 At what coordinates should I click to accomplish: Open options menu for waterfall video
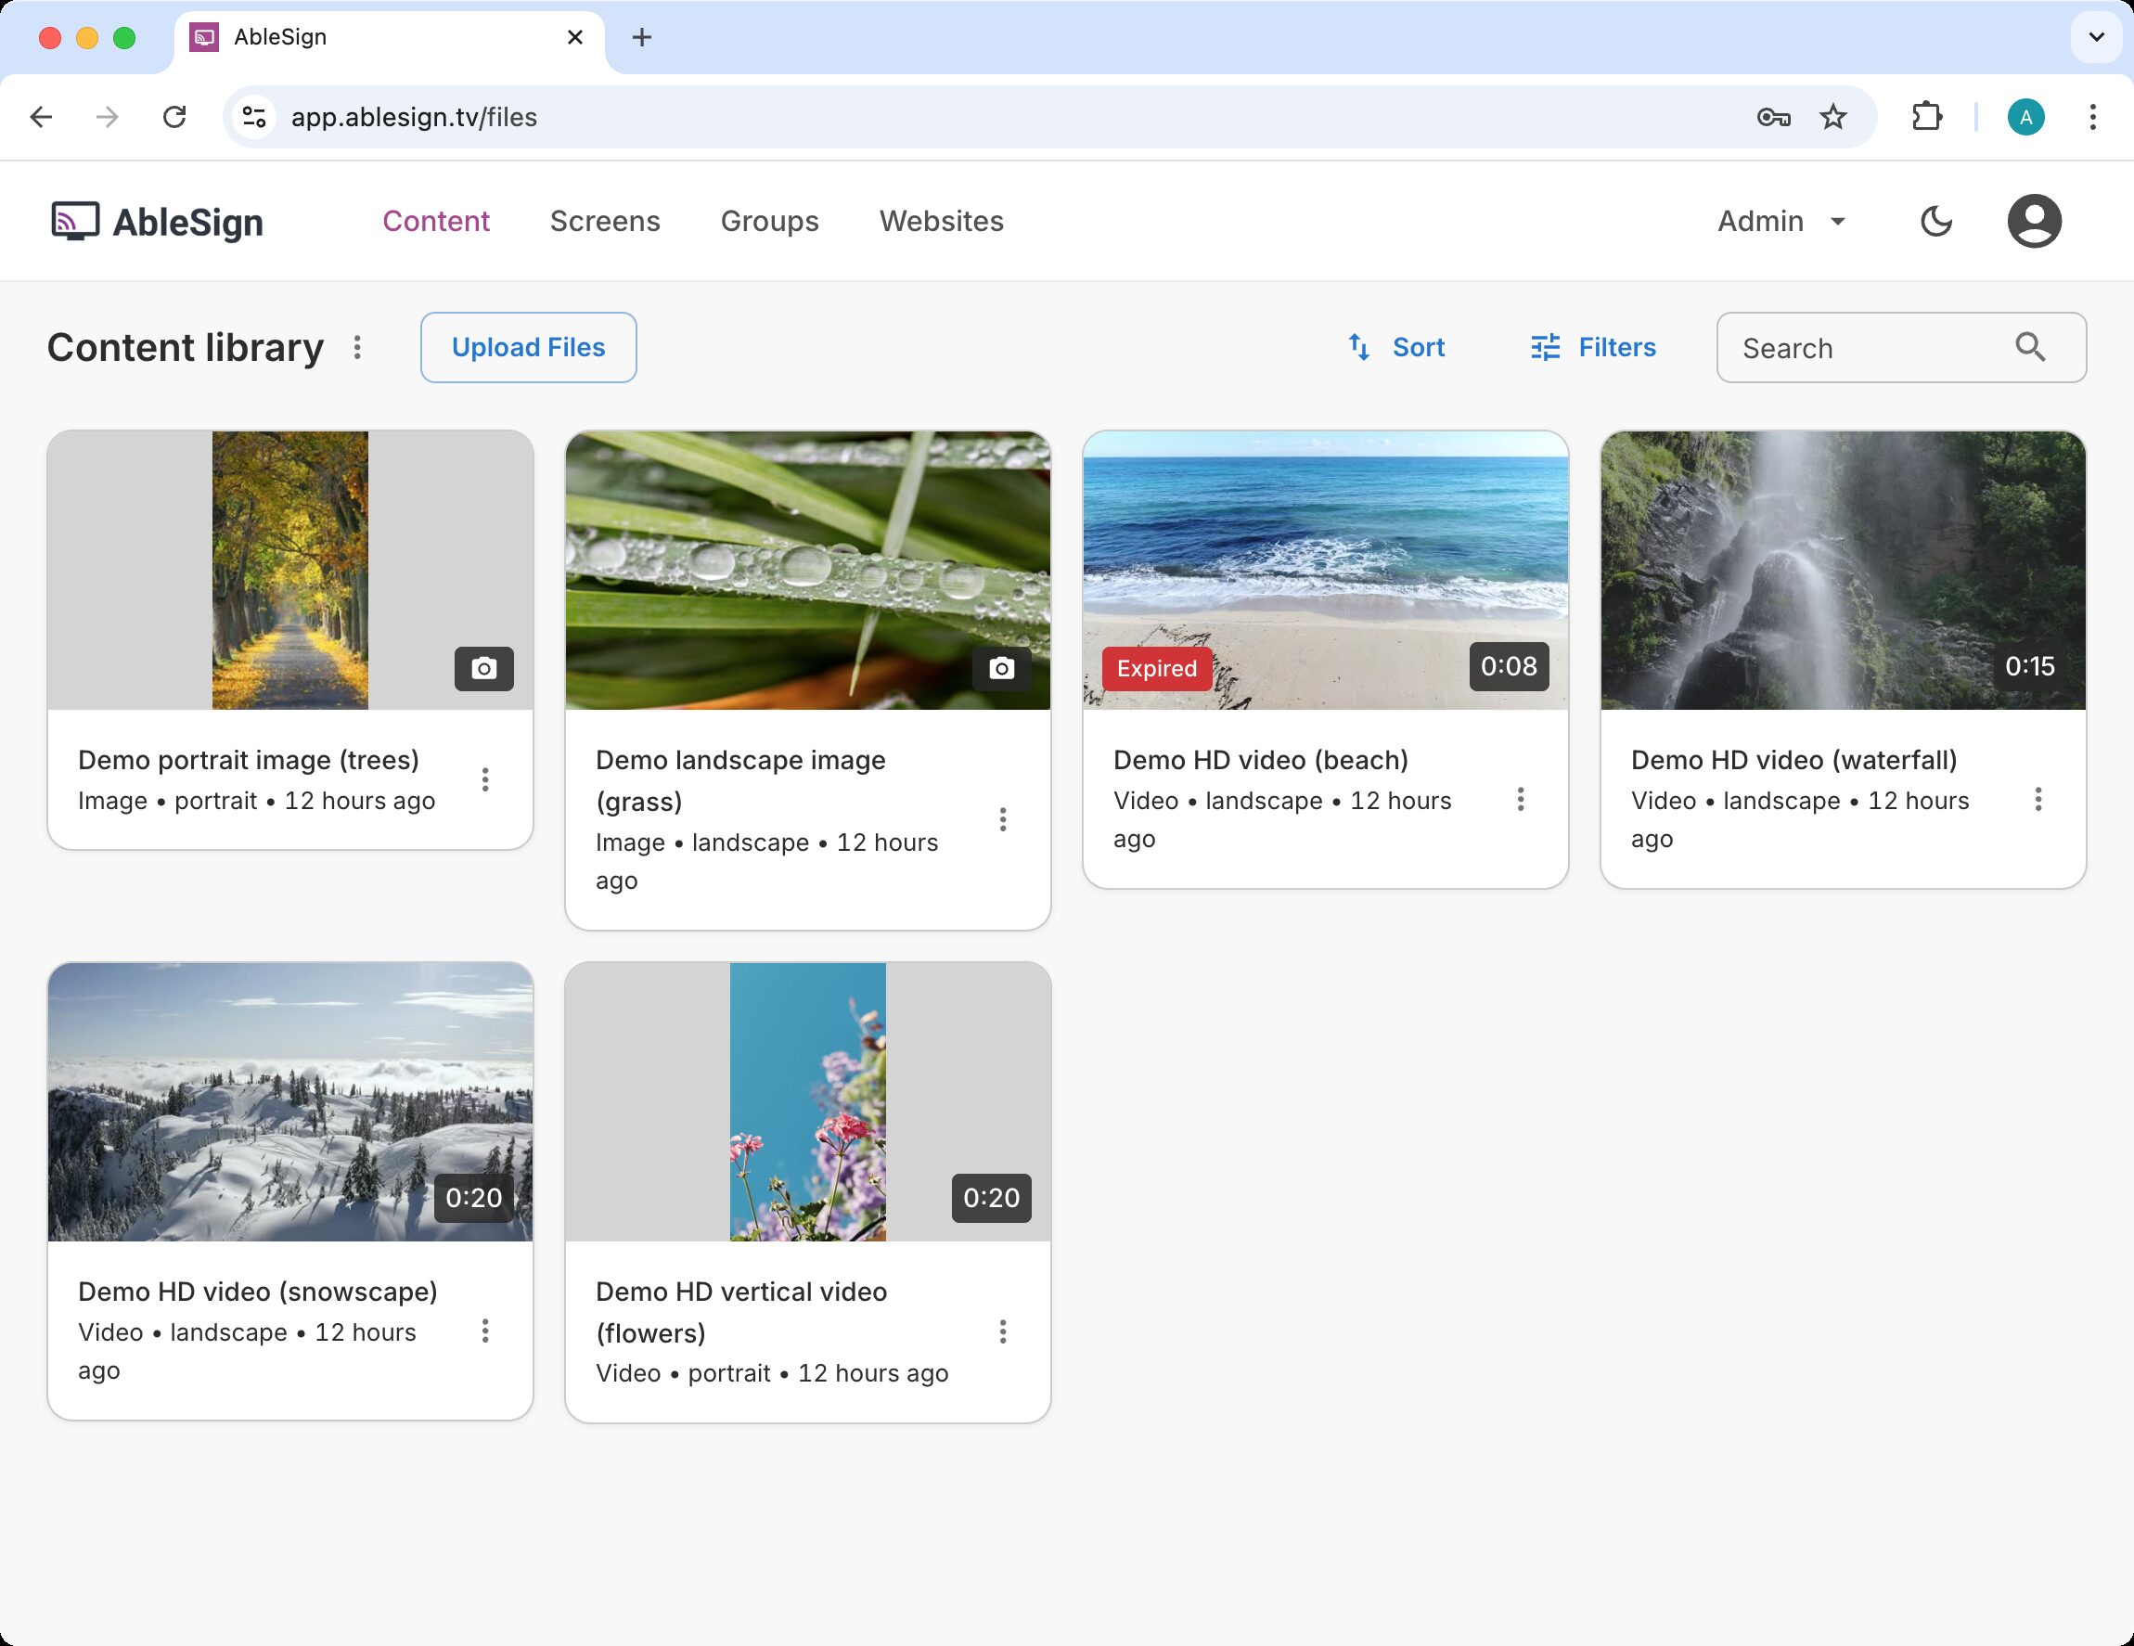2038,799
